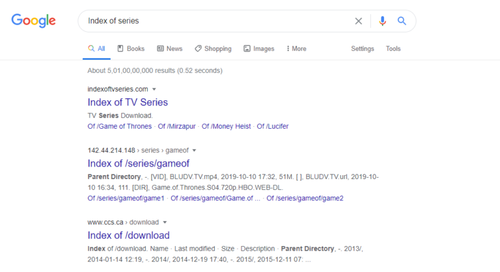Clear the search box with X icon
This screenshot has width=500, height=272.
pos(359,21)
